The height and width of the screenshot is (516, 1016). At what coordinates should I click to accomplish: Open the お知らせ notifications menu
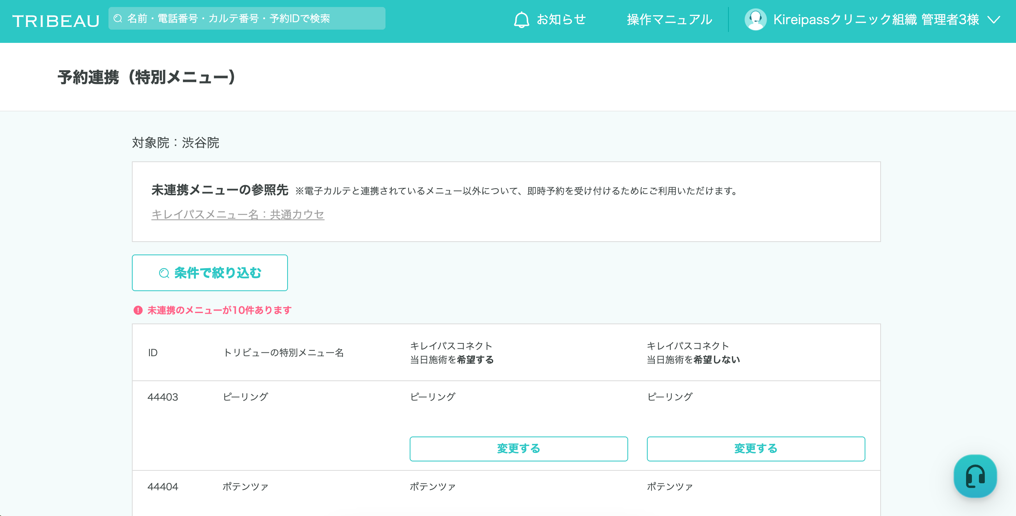[561, 20]
